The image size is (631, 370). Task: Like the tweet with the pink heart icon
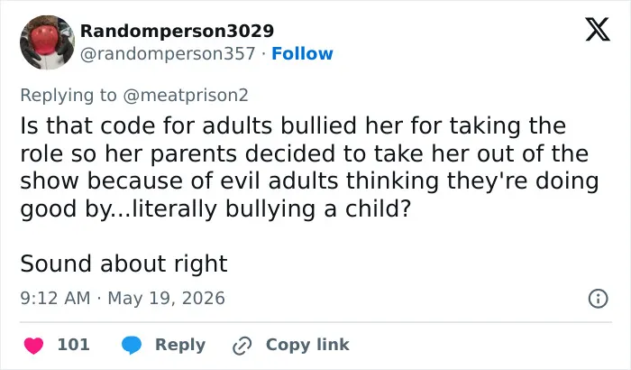point(34,346)
